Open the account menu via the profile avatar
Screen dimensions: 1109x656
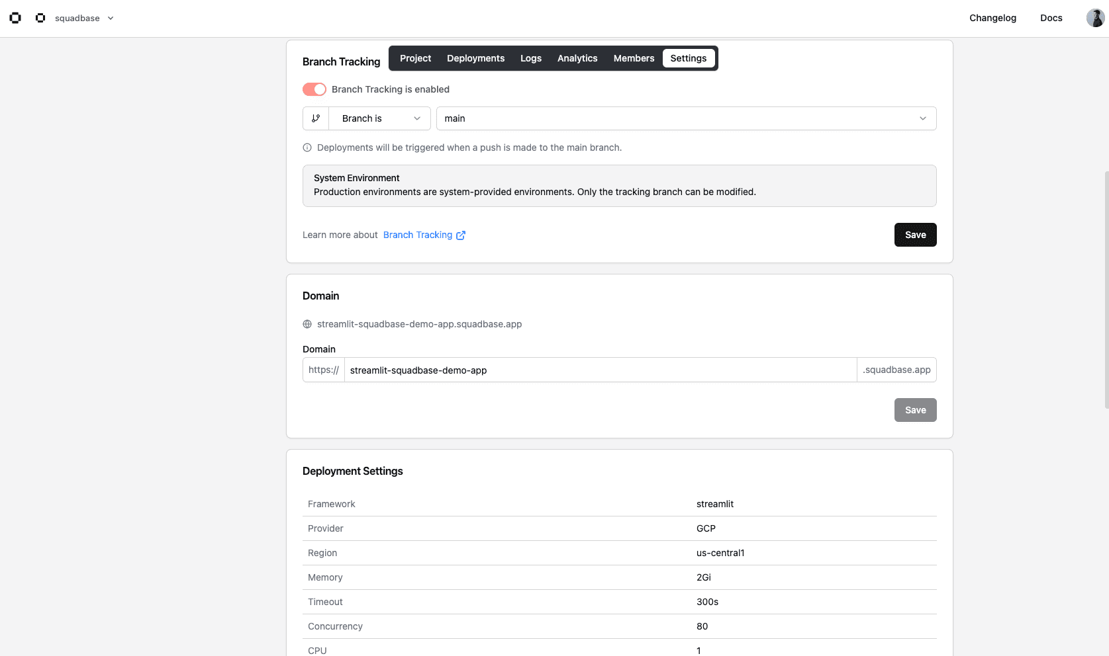point(1094,17)
